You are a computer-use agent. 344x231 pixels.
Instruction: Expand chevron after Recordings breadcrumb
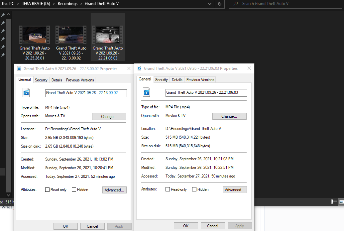point(81,4)
